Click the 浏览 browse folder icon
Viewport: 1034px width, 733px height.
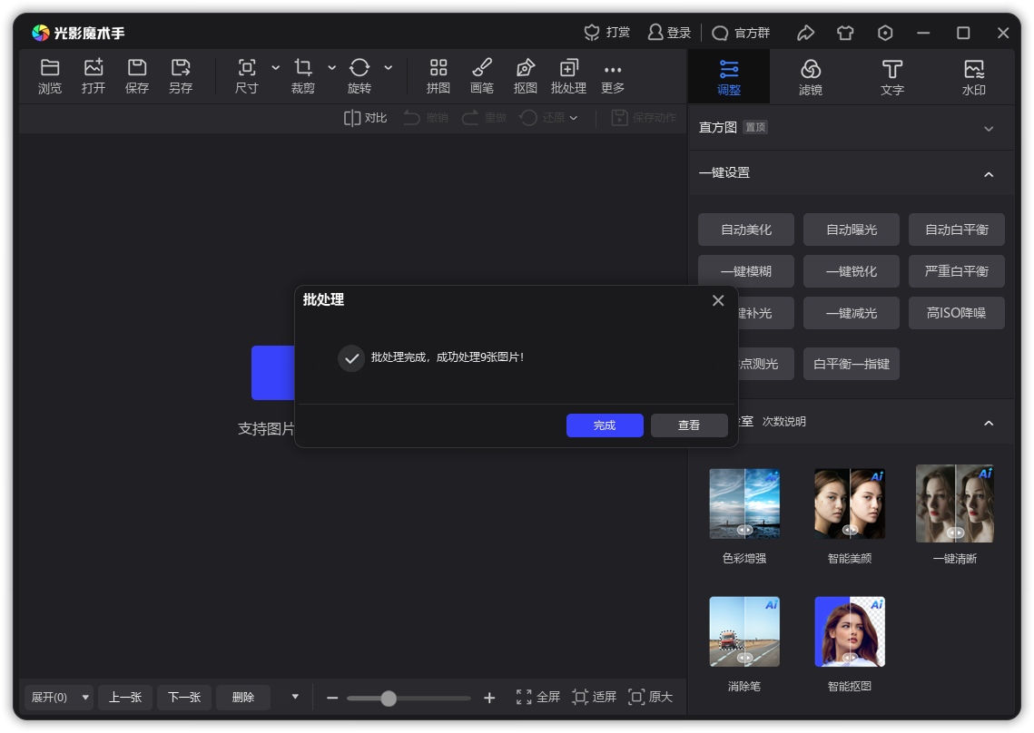tap(50, 69)
